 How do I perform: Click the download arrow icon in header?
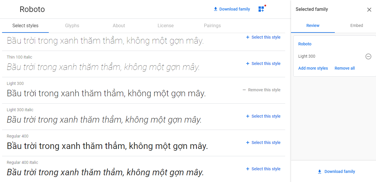[x=216, y=9]
